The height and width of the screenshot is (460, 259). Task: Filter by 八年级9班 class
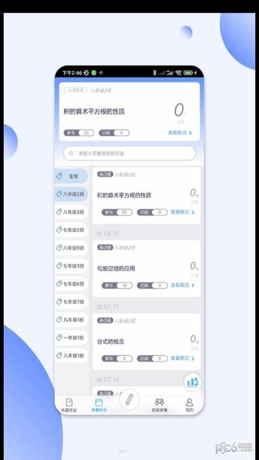(x=71, y=247)
